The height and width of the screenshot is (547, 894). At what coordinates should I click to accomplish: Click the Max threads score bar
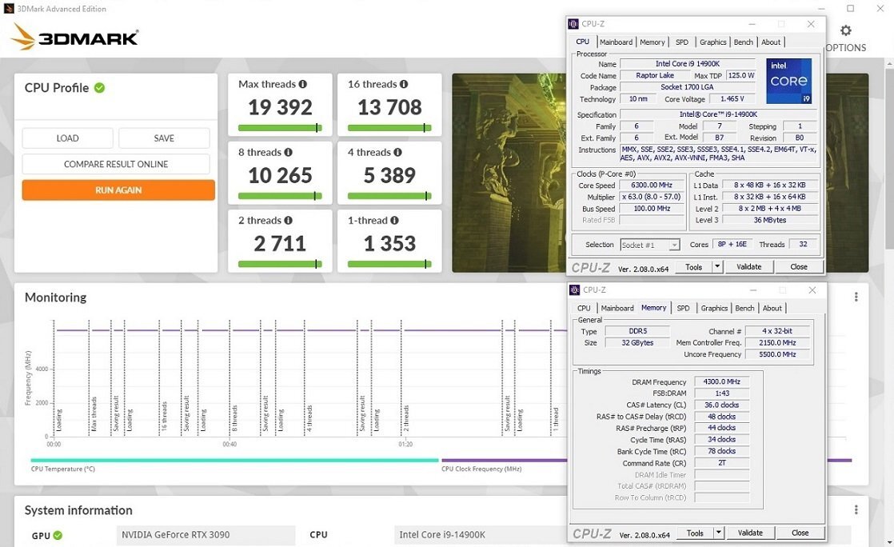(280, 128)
